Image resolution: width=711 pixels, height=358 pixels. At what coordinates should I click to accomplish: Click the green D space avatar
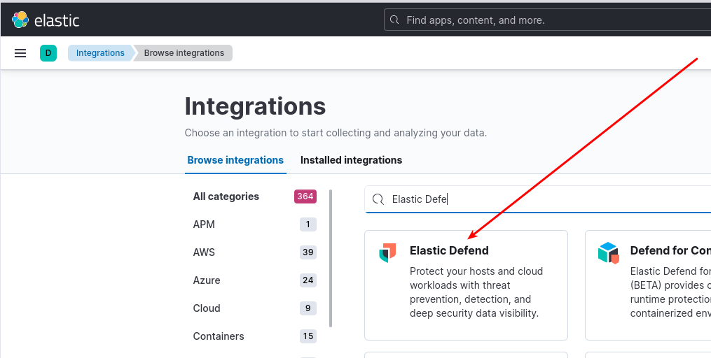tap(48, 53)
